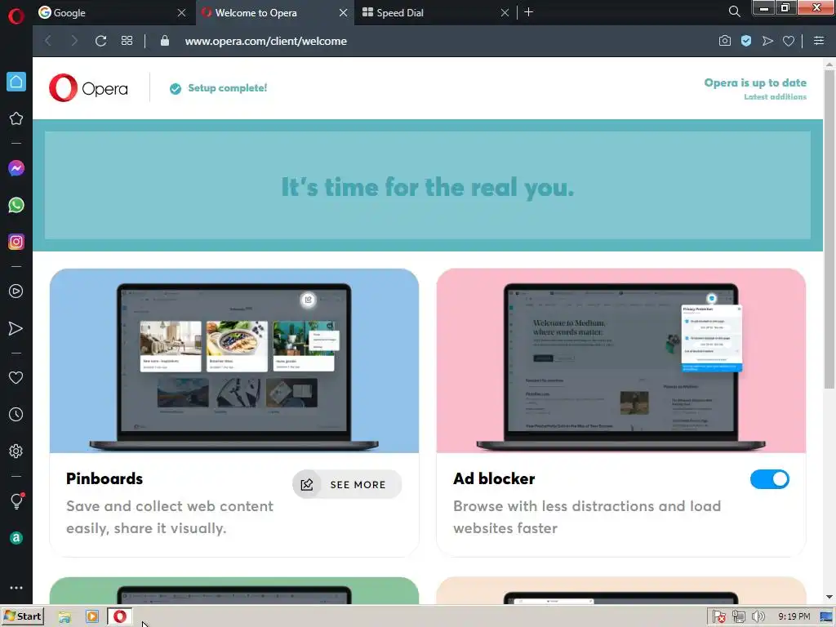The height and width of the screenshot is (627, 836).
Task: Close the Google tab
Action: [181, 12]
